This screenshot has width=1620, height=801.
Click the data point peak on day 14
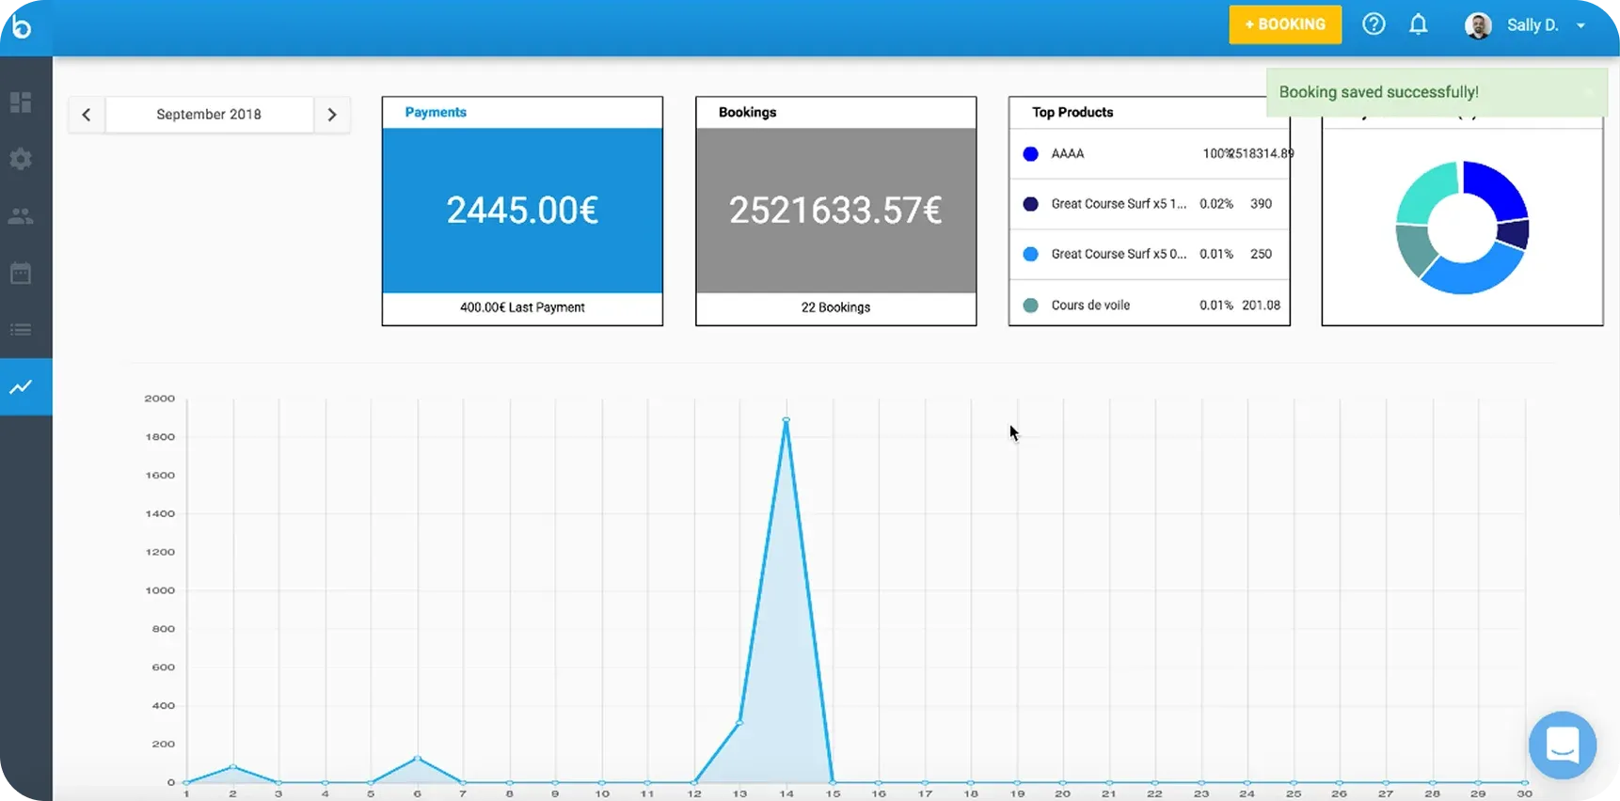(x=786, y=420)
